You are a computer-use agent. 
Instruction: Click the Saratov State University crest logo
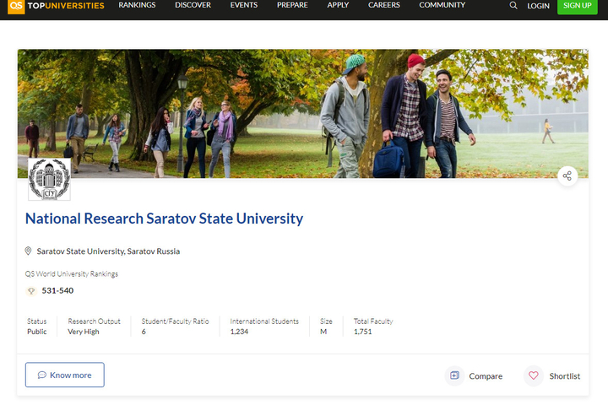(49, 179)
